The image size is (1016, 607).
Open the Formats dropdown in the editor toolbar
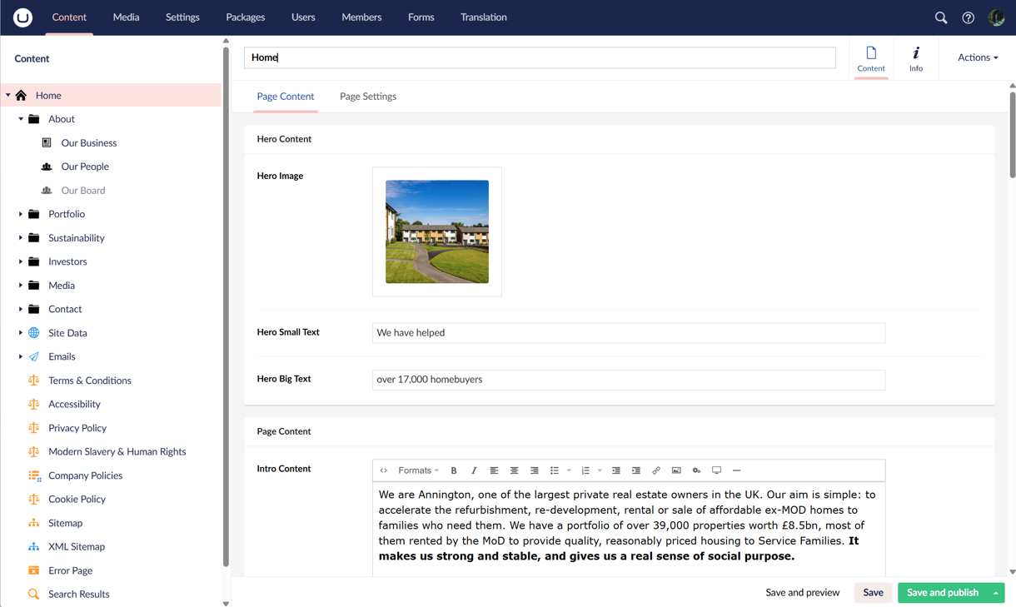tap(418, 470)
